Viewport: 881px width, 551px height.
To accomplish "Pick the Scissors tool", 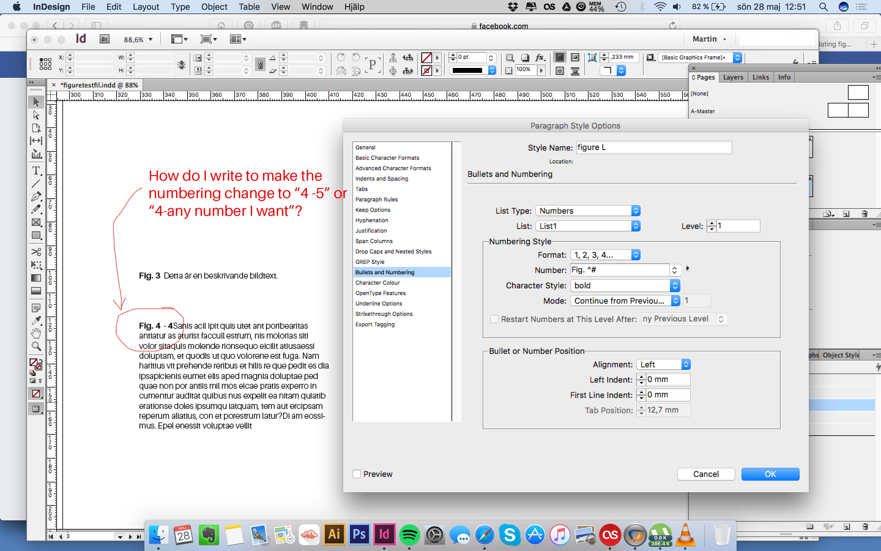I will 36,252.
